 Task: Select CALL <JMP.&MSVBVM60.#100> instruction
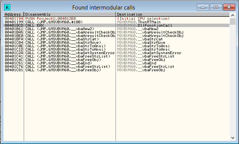click(x=54, y=22)
